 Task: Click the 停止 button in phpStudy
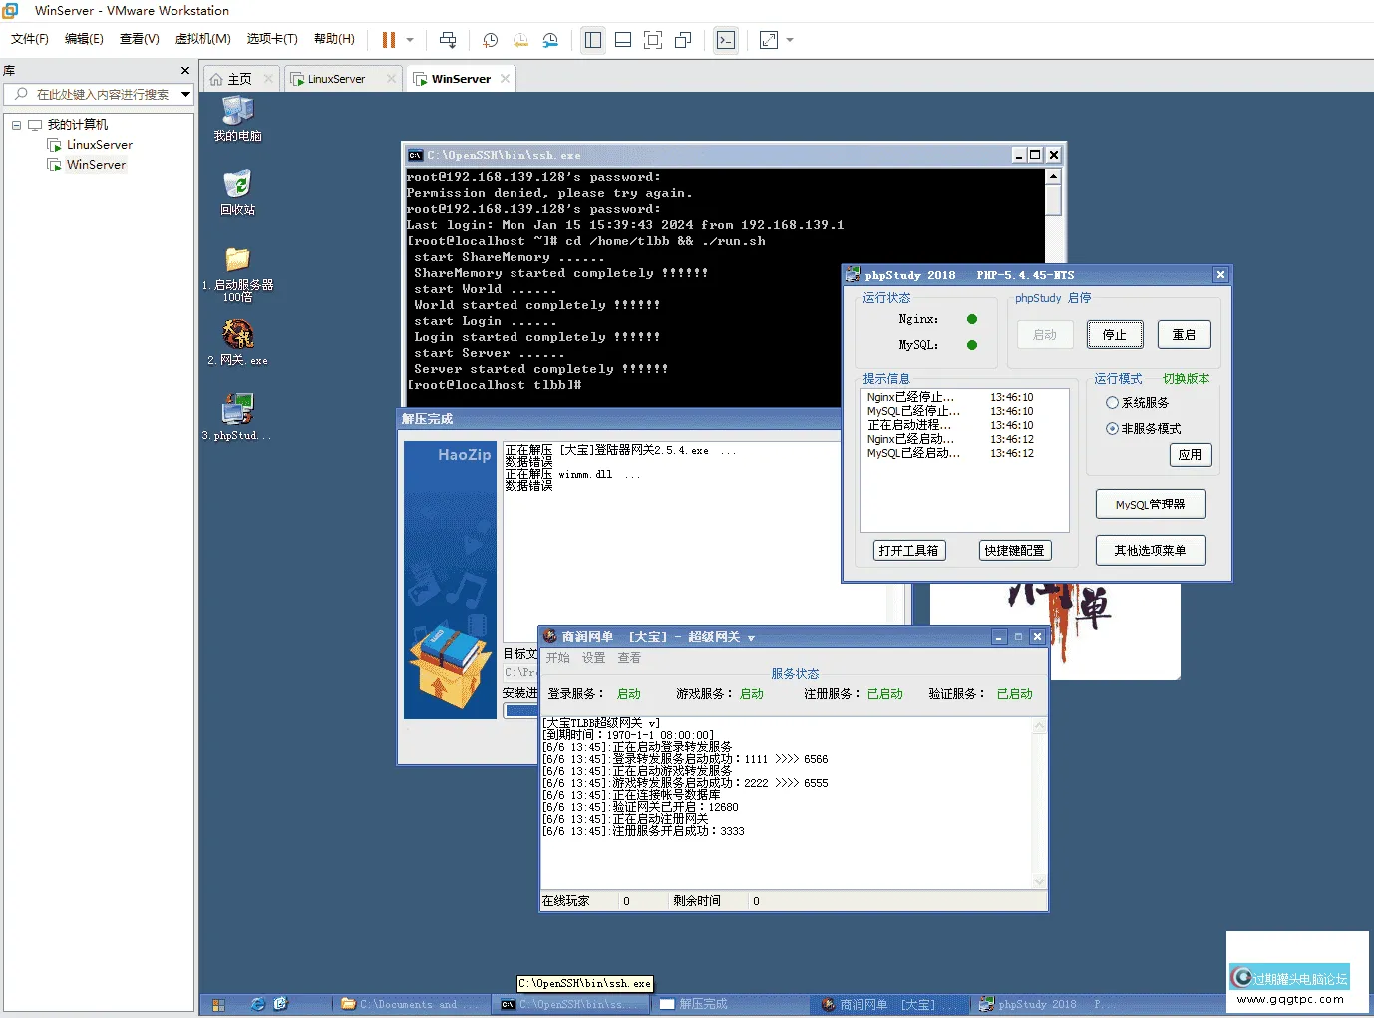point(1114,335)
